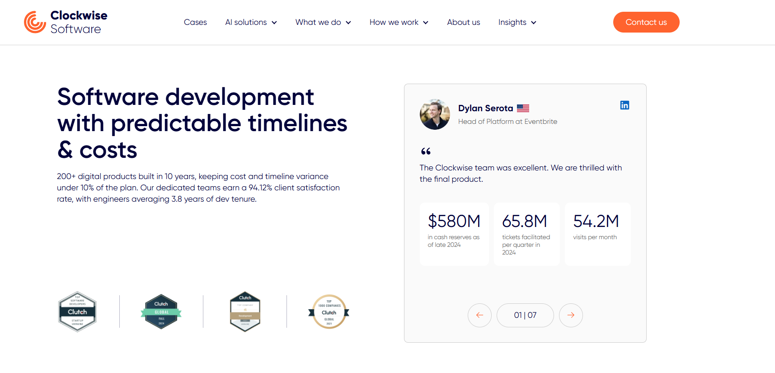This screenshot has height=373, width=775.
Task: Advance to the next testimonial with right arrow
Action: click(571, 315)
